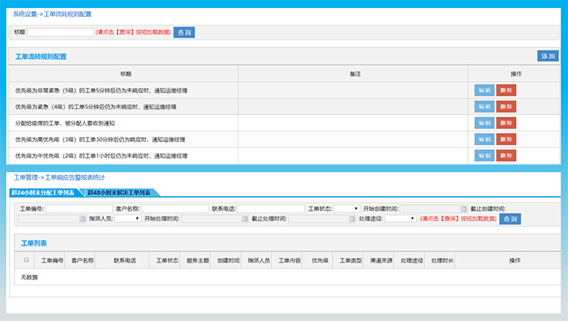Delete the 高优先级（3级）rule row
This screenshot has height=321, width=568.
coord(506,139)
